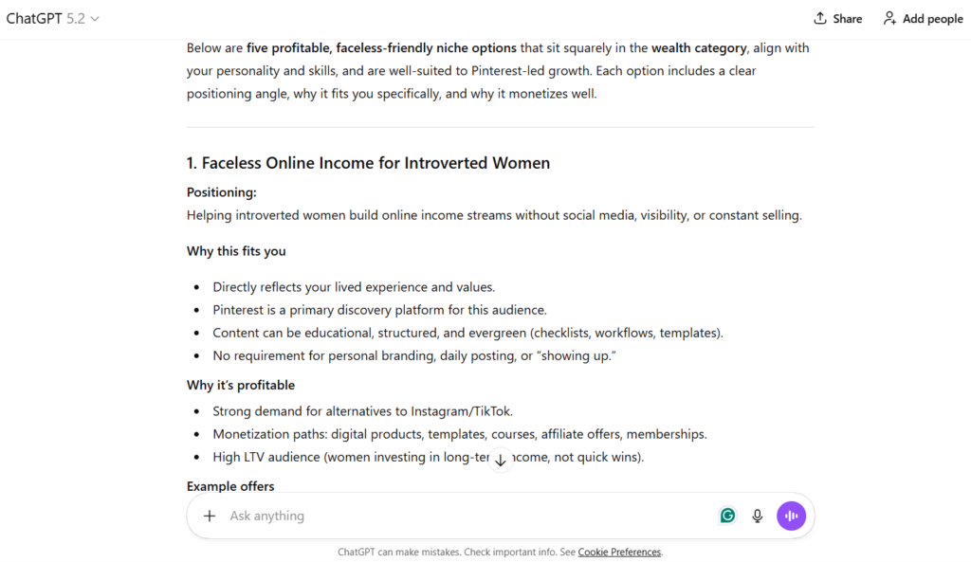Click the ChatGPT can make mistakes disclaimer
This screenshot has width=971, height=562.
tap(455, 553)
